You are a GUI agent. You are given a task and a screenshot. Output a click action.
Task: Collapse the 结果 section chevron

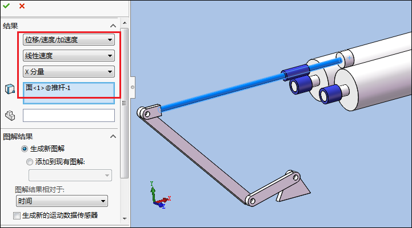(x=113, y=26)
